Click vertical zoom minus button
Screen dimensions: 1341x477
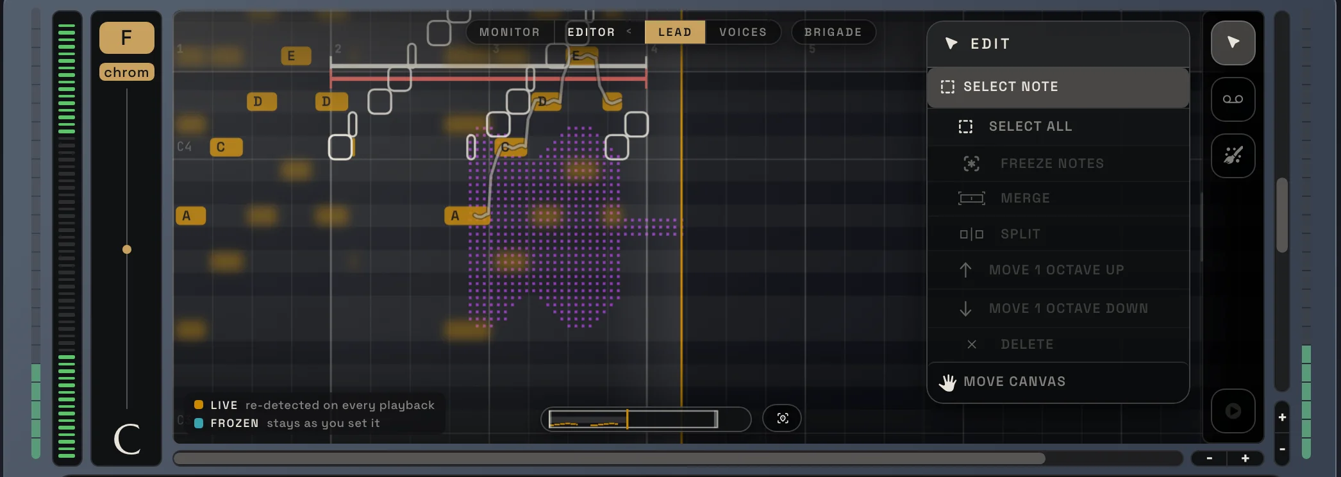tap(1282, 449)
